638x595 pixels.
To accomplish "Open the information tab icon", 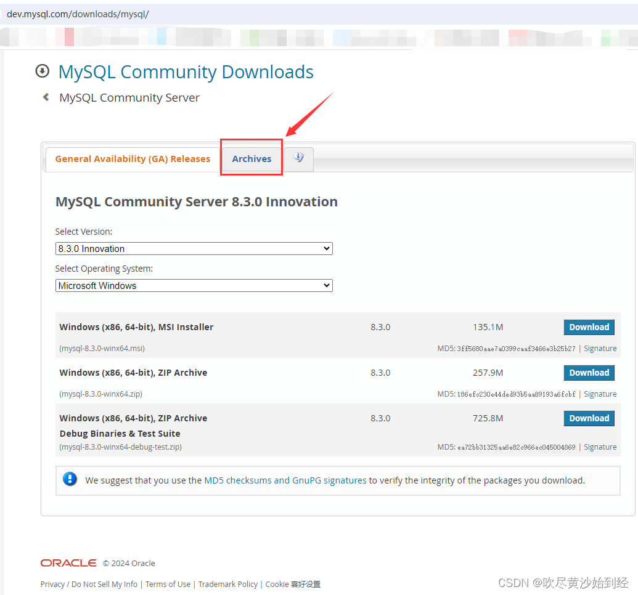I will click(x=298, y=158).
